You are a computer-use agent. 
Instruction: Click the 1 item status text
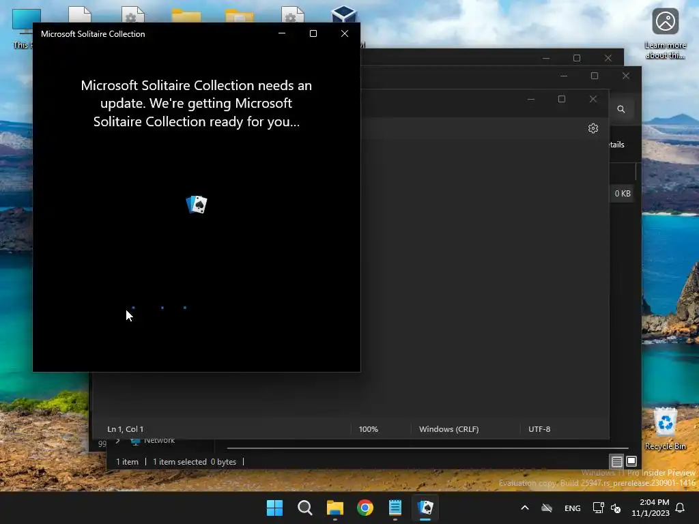127,462
